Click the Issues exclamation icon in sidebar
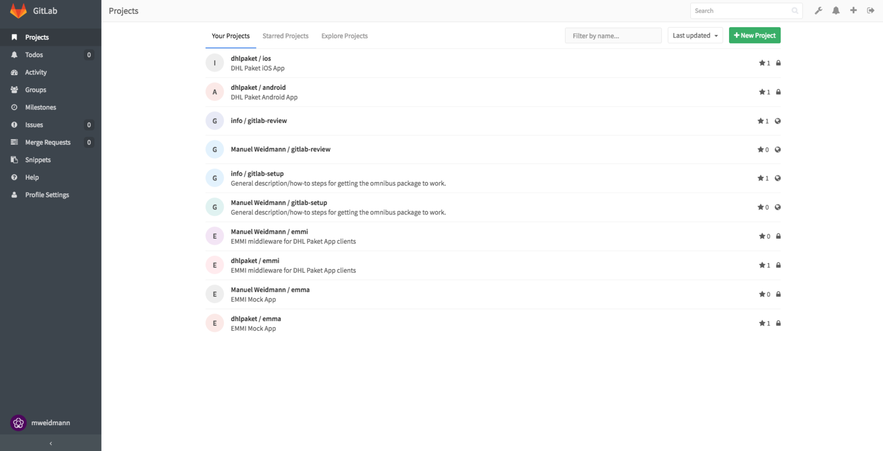The height and width of the screenshot is (451, 883). click(x=14, y=125)
